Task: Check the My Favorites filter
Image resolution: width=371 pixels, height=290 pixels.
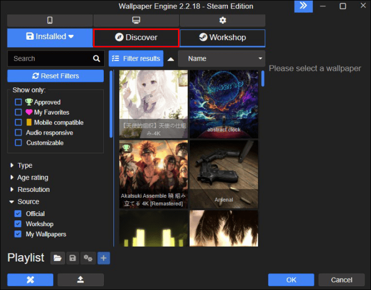Action: [18, 112]
